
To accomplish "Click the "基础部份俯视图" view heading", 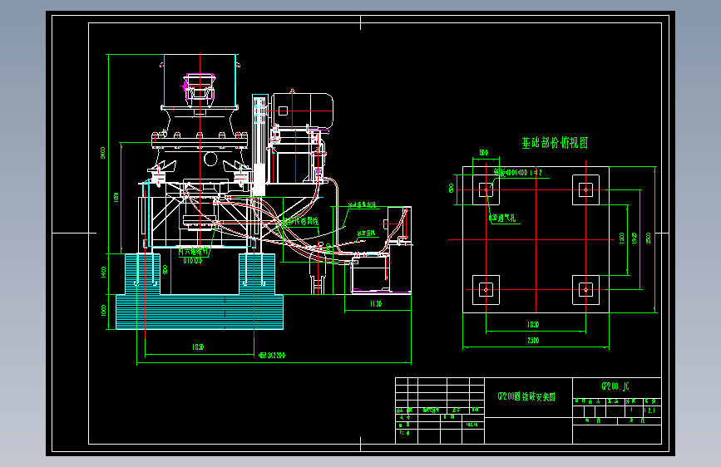I will click(x=555, y=143).
